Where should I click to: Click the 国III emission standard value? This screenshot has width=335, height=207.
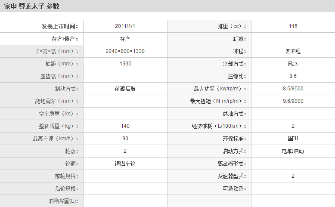(x=293, y=139)
